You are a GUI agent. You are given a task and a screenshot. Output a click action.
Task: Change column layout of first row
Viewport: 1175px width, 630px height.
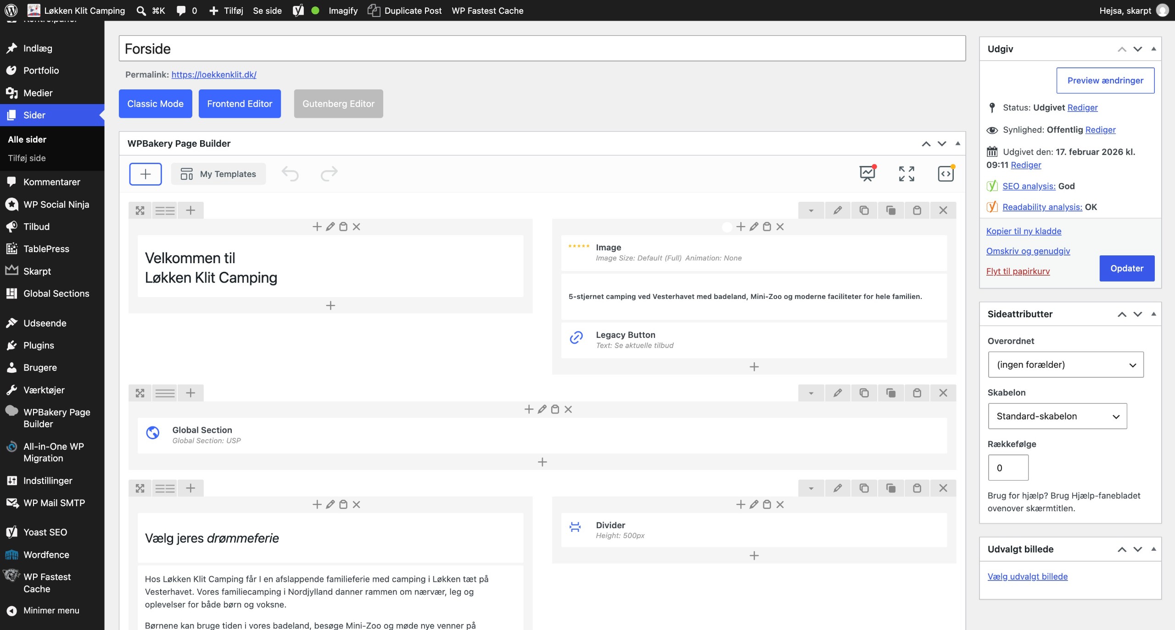pyautogui.click(x=165, y=210)
